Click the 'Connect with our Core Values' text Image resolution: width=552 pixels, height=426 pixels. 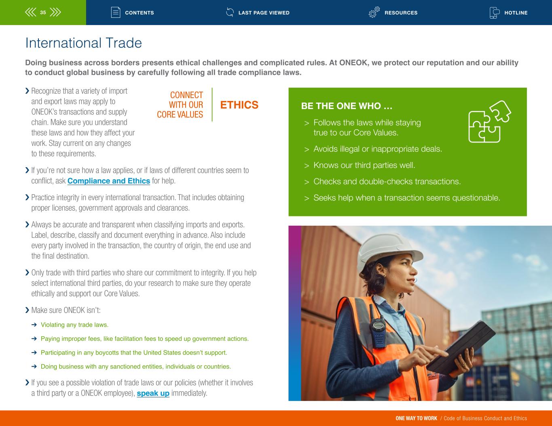(180, 105)
